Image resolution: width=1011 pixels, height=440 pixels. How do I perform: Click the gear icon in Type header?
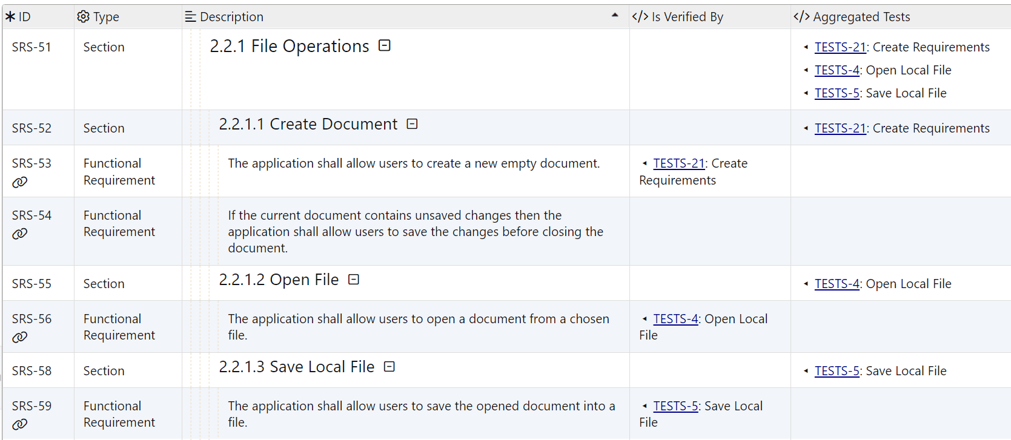[84, 16]
